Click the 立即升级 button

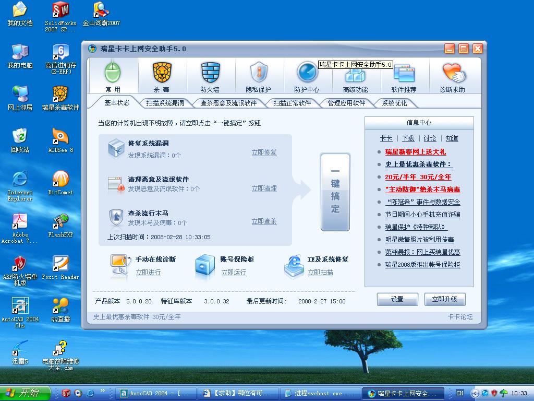coord(444,299)
